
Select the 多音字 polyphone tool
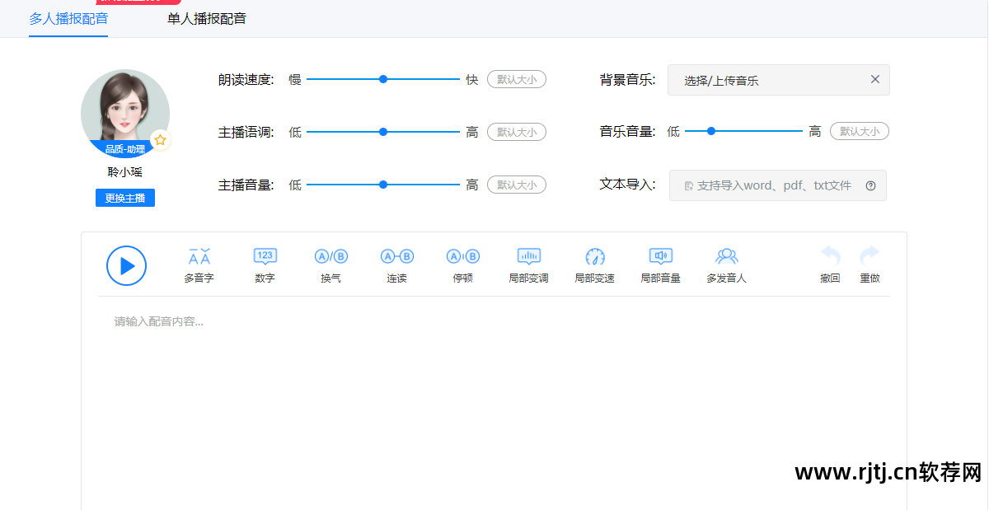[199, 265]
